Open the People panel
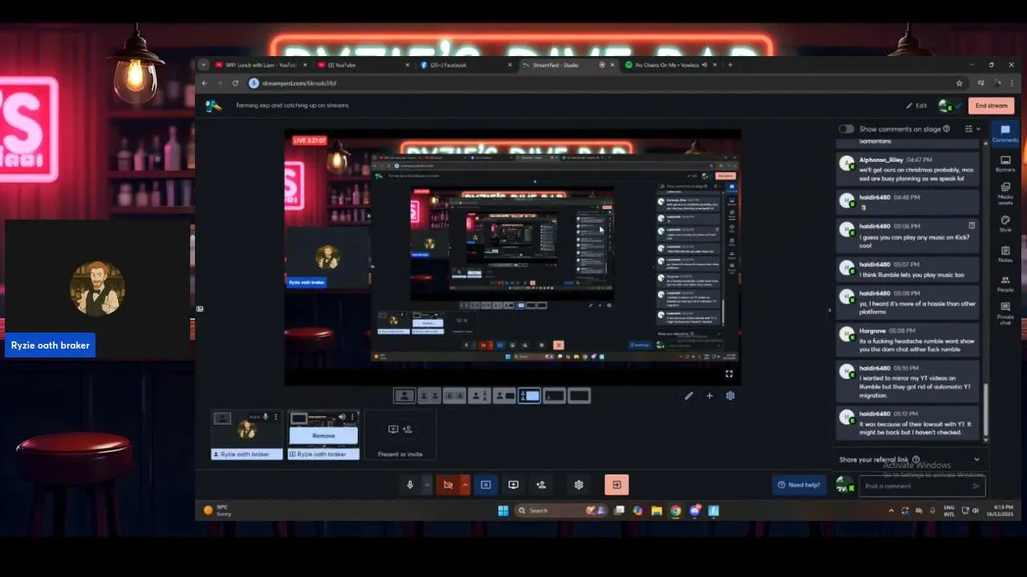1027x577 pixels. pos(1005,284)
